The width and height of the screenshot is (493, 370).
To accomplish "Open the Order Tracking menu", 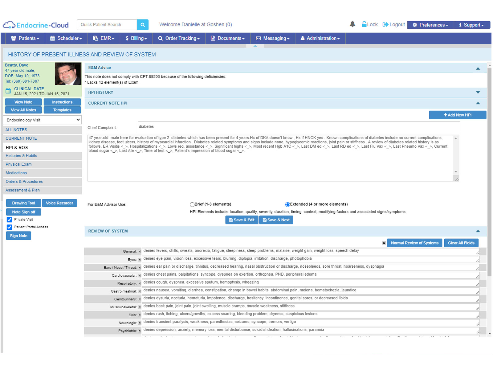I will [179, 38].
